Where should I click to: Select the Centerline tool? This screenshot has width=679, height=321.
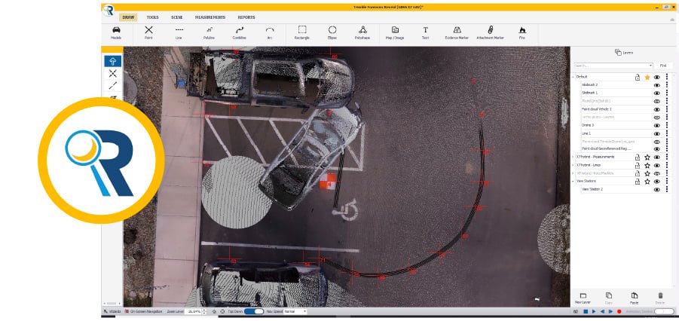pos(240,33)
